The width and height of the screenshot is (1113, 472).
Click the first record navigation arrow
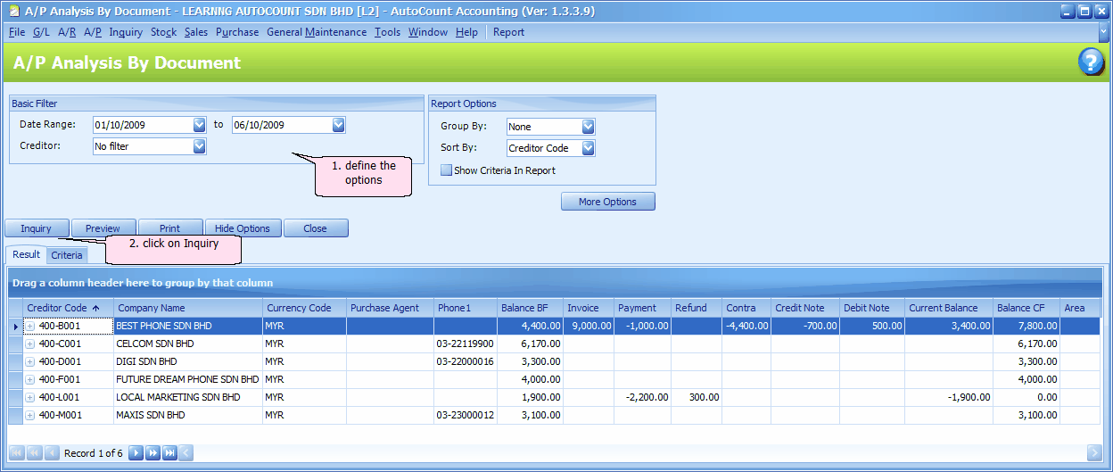click(17, 453)
